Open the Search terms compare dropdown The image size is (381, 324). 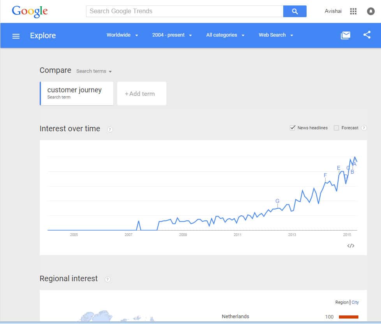[x=94, y=71]
